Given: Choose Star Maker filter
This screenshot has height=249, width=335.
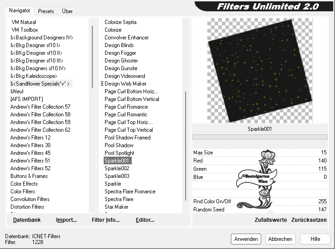Looking at the screenshot, I should (x=116, y=207).
